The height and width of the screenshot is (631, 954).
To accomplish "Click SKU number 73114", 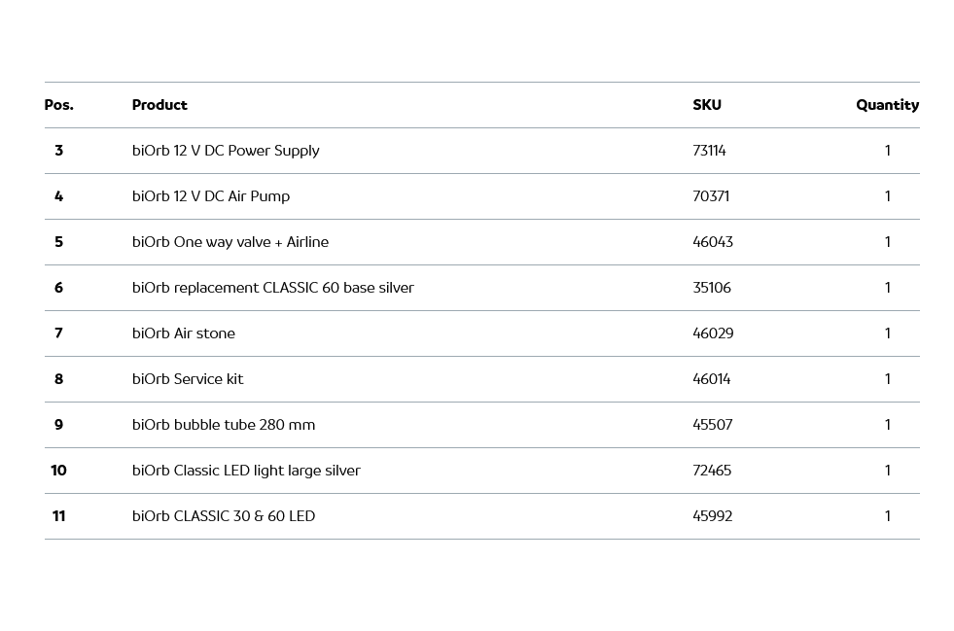I will click(709, 151).
